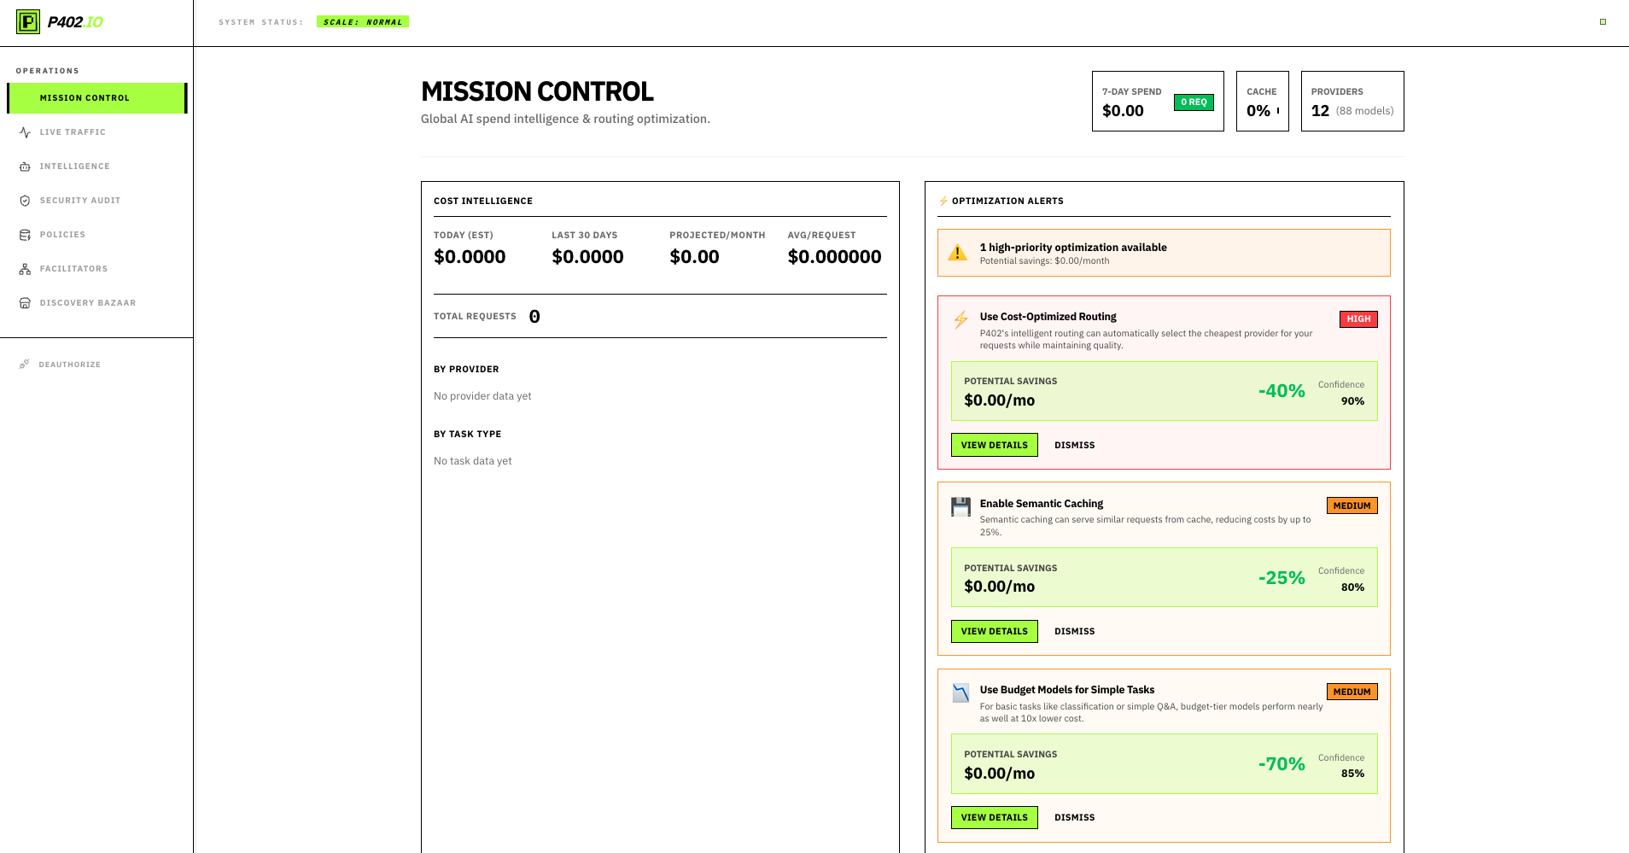Click the Today (EST) $0.0000 value
This screenshot has width=1629, height=853.
470,257
